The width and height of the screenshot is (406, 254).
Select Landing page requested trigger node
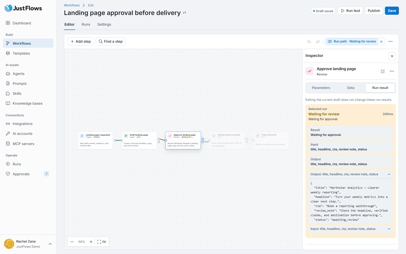click(x=95, y=140)
